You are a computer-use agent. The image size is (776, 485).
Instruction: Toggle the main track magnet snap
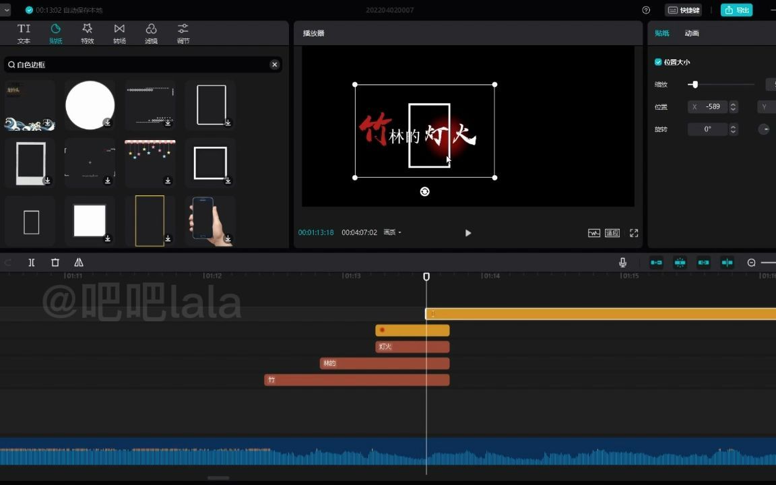(656, 263)
